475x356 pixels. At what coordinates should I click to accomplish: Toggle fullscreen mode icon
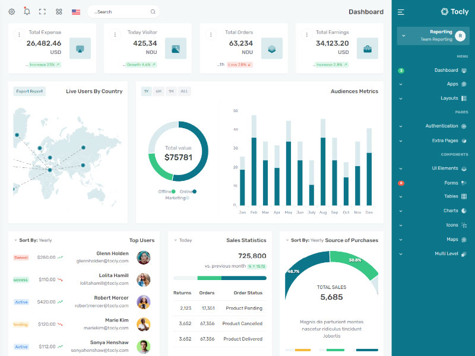(42, 12)
